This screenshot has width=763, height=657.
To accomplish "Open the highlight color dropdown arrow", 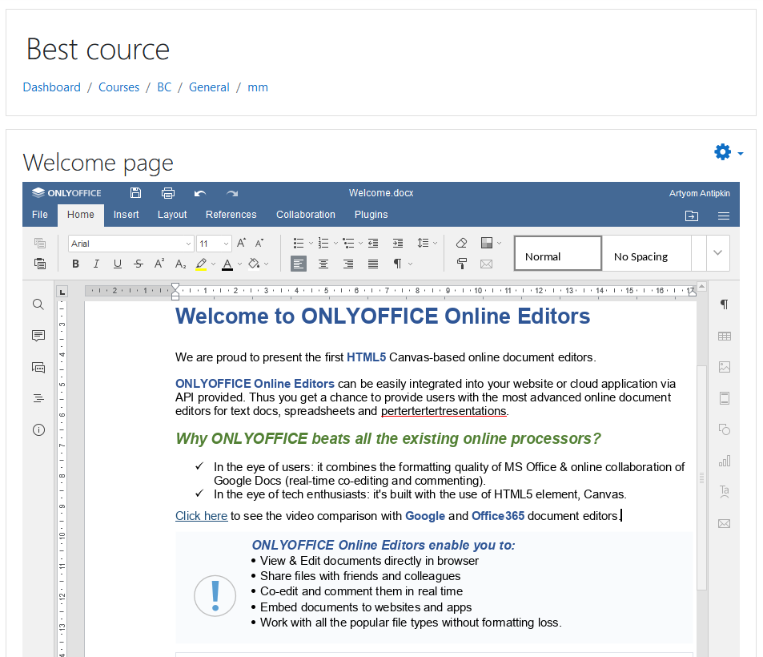I will point(214,264).
